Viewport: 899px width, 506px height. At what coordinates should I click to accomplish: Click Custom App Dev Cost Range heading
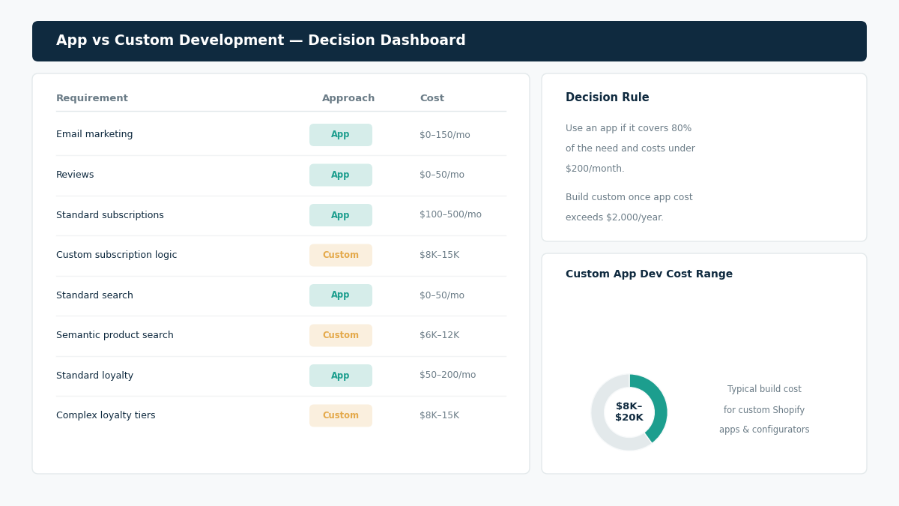click(649, 274)
